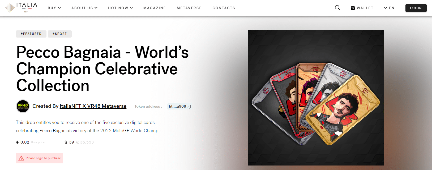Expand the HOT NOW dropdown
432x170 pixels.
[x=121, y=8]
